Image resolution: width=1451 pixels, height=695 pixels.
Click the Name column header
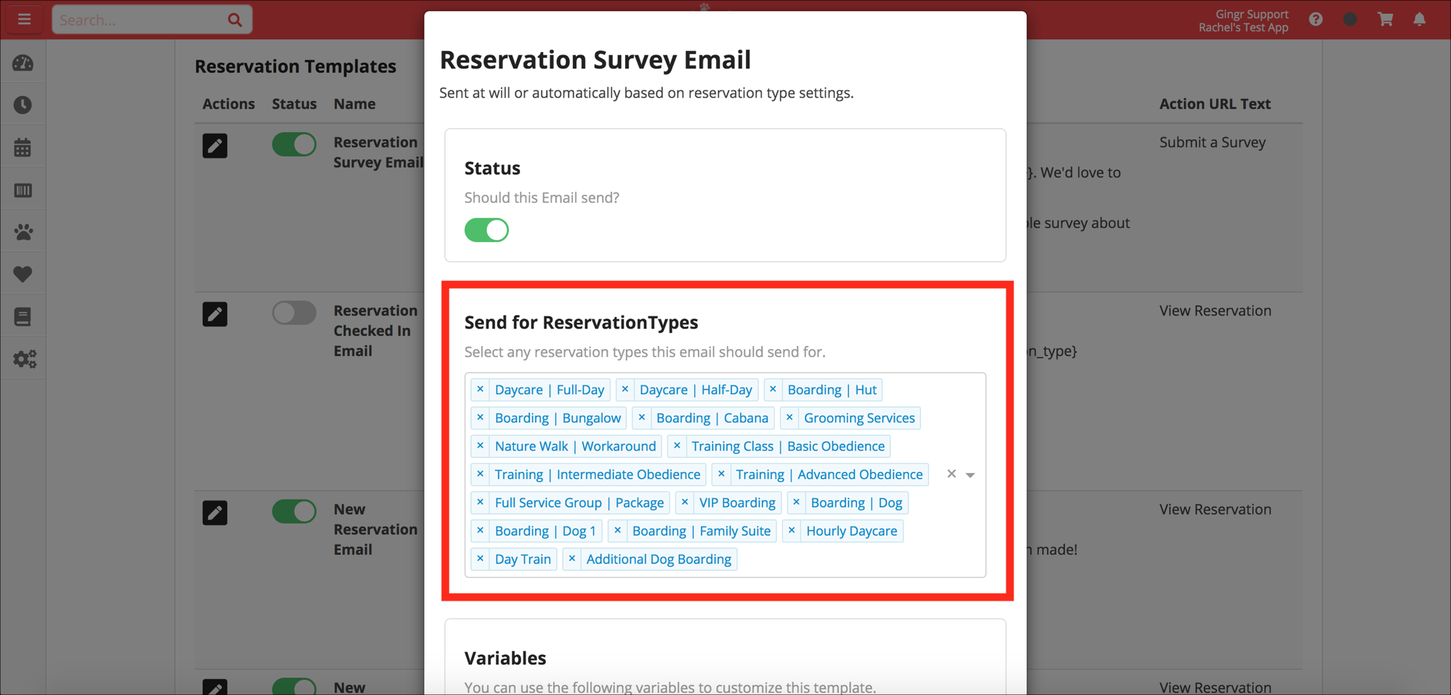(355, 104)
